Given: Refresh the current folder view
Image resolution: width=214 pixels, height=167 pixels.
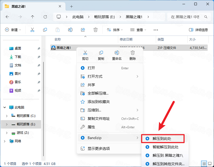Looking at the screenshot, I should pos(45,17).
